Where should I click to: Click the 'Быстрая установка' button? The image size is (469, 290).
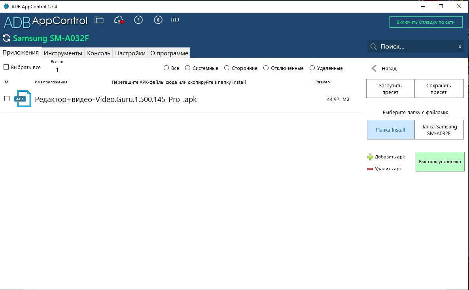(440, 162)
